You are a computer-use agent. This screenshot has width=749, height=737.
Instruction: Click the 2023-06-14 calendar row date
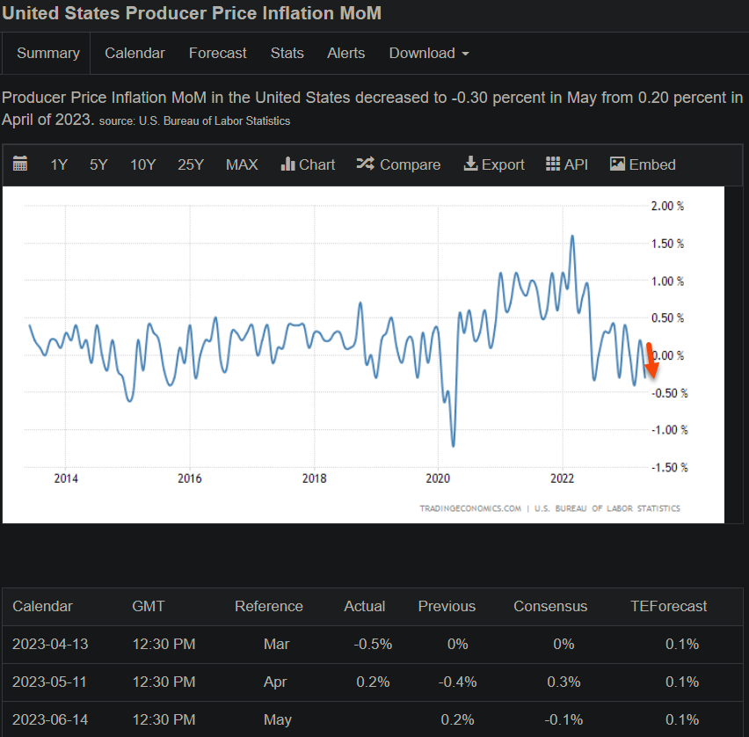[50, 719]
